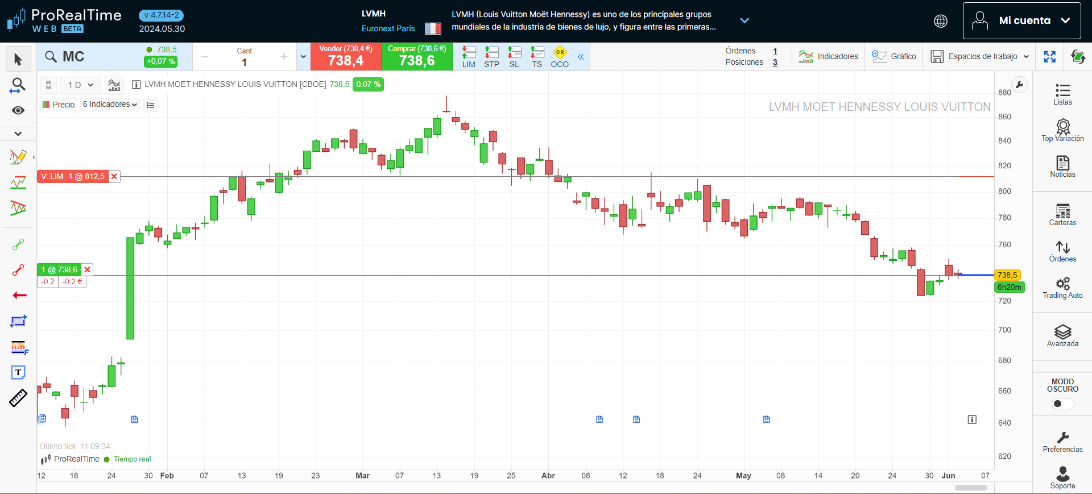The image size is (1092, 494).
Task: Toggle the eye visibility tool
Action: click(x=18, y=110)
